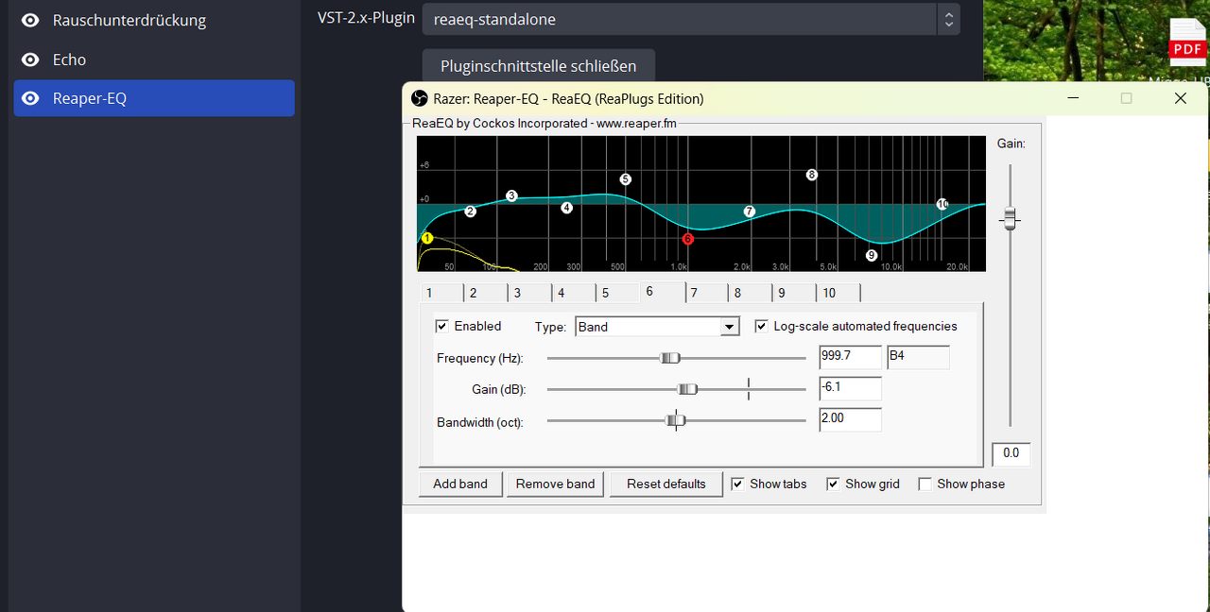Minimize the ReaEQ plugin window
This screenshot has height=612, width=1210.
1073,98
